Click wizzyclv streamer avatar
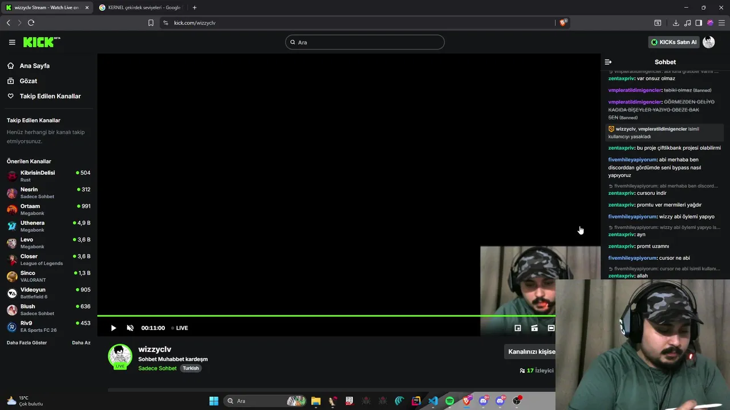This screenshot has width=730, height=410. click(x=120, y=356)
